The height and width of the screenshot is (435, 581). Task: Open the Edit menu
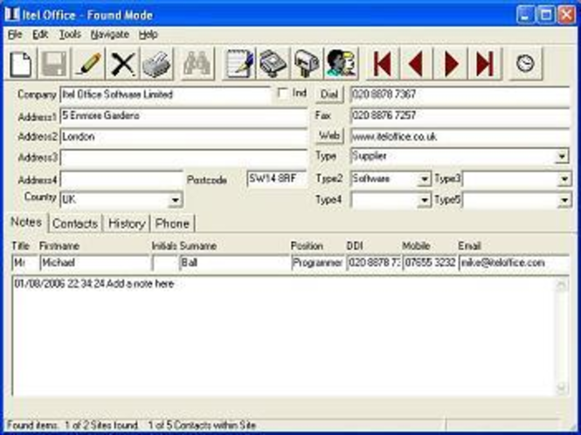pos(40,34)
